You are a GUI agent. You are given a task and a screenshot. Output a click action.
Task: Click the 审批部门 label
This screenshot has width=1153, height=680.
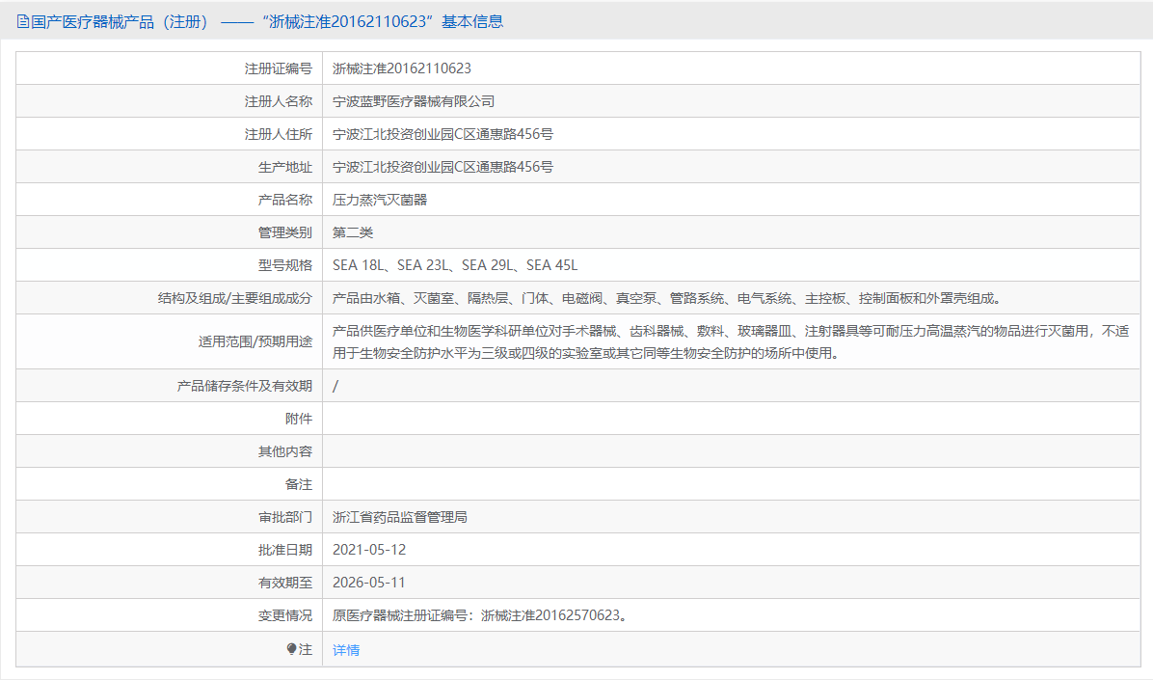pos(285,517)
